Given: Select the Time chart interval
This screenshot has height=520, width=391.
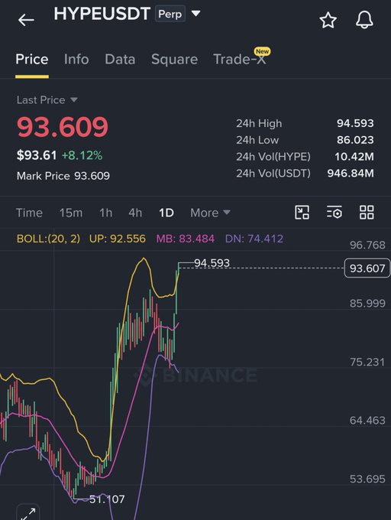Looking at the screenshot, I should coord(29,213).
